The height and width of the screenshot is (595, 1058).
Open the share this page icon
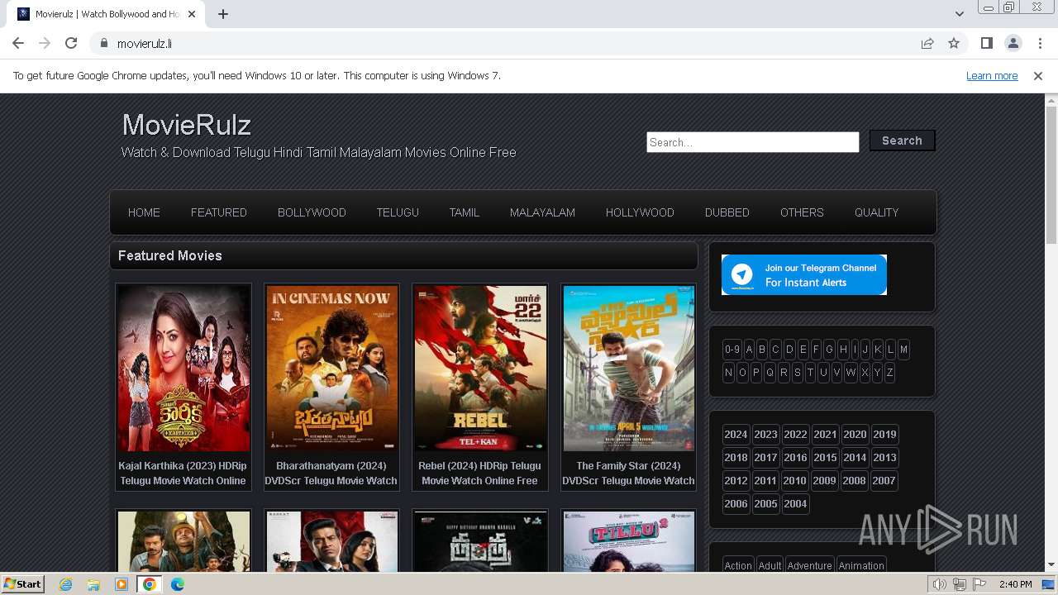(927, 43)
